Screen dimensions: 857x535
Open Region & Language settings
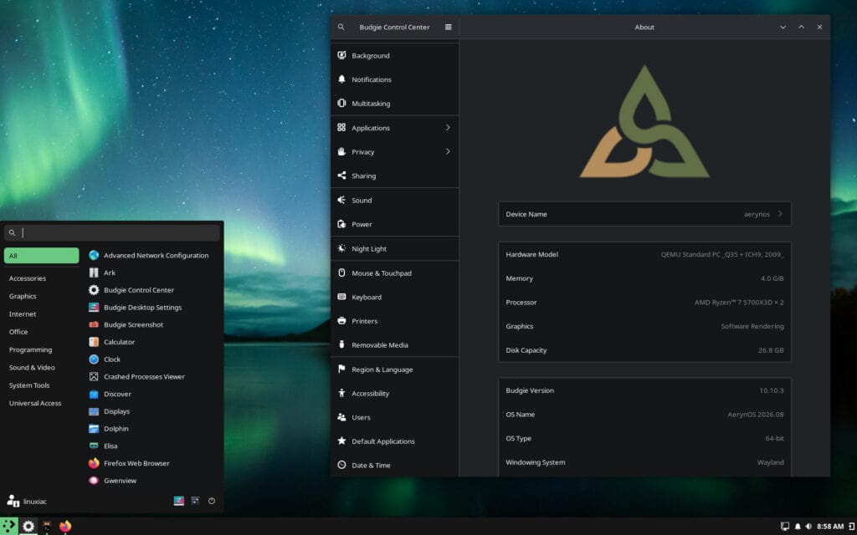pyautogui.click(x=395, y=369)
